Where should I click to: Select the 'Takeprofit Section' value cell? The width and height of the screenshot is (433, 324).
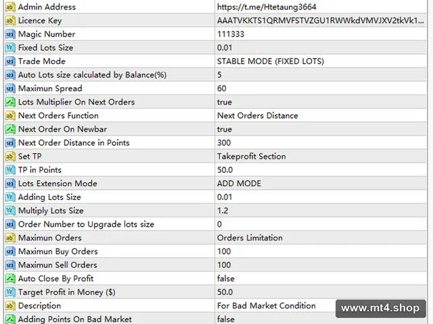(x=321, y=156)
